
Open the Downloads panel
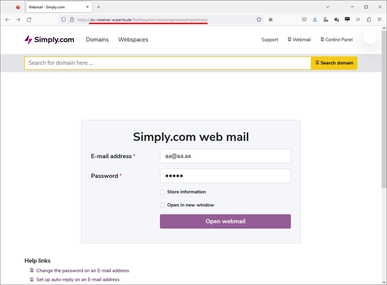pos(315,20)
